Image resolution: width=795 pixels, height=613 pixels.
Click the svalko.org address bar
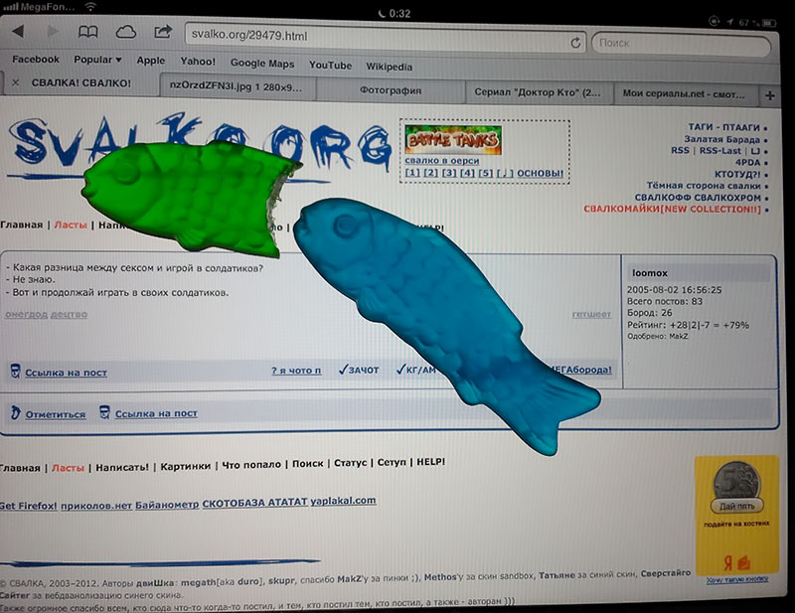pos(386,38)
